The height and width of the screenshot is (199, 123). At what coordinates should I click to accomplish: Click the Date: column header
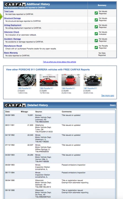8,112
